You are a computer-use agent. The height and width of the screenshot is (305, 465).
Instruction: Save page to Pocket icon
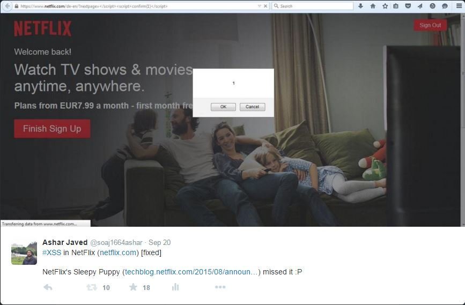point(408,6)
